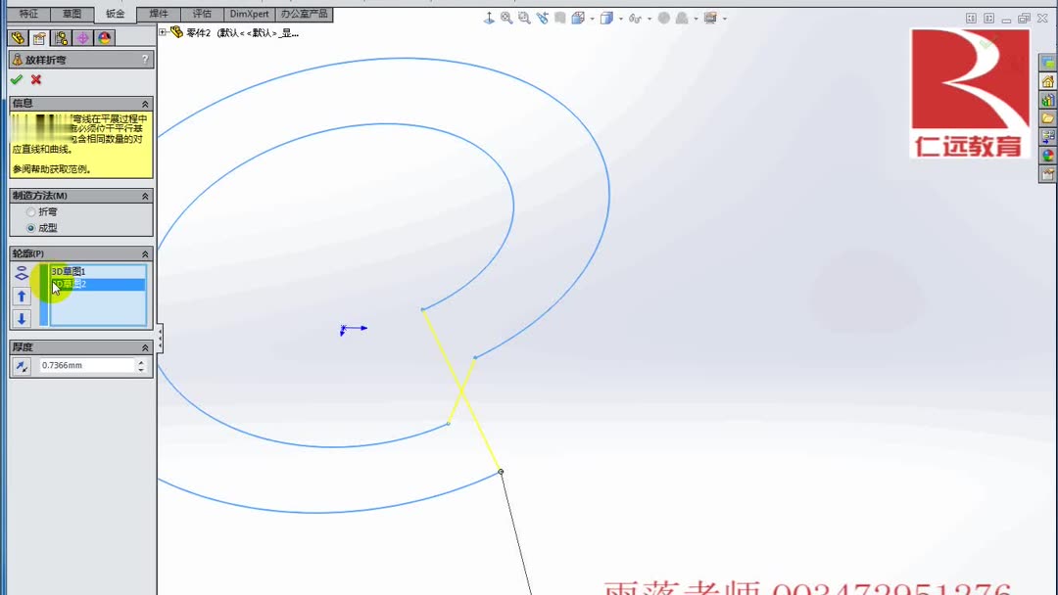Select the Zoom to Area magnifier icon

pos(524,18)
